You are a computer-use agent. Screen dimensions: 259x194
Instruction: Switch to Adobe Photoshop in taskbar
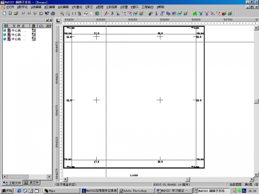click(x=136, y=191)
